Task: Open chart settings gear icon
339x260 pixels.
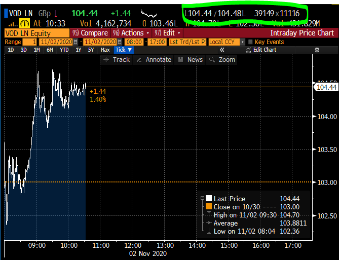Action: coord(317,50)
